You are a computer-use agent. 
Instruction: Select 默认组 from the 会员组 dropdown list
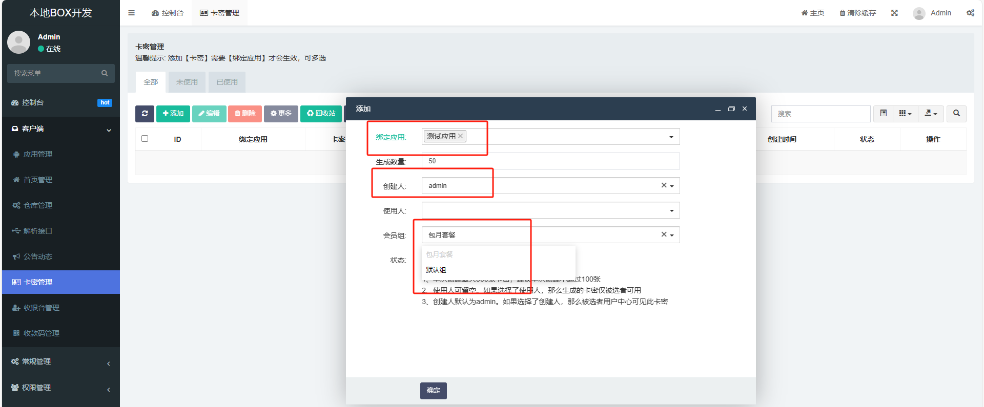[x=436, y=270]
